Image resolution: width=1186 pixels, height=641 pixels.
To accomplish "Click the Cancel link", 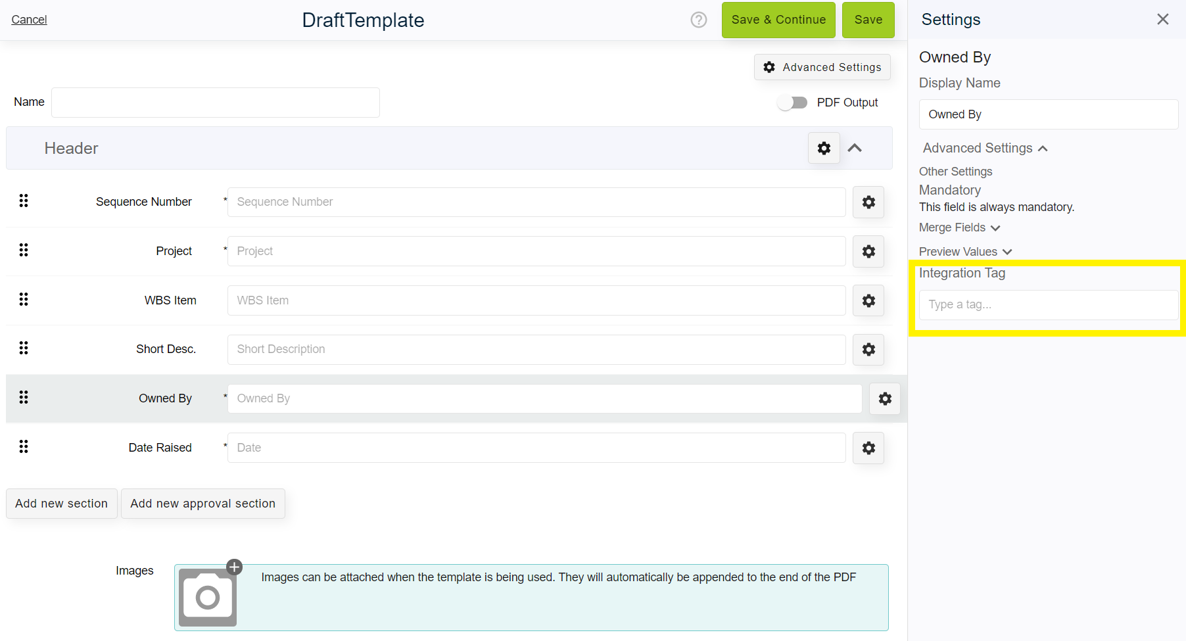I will pyautogui.click(x=28, y=19).
